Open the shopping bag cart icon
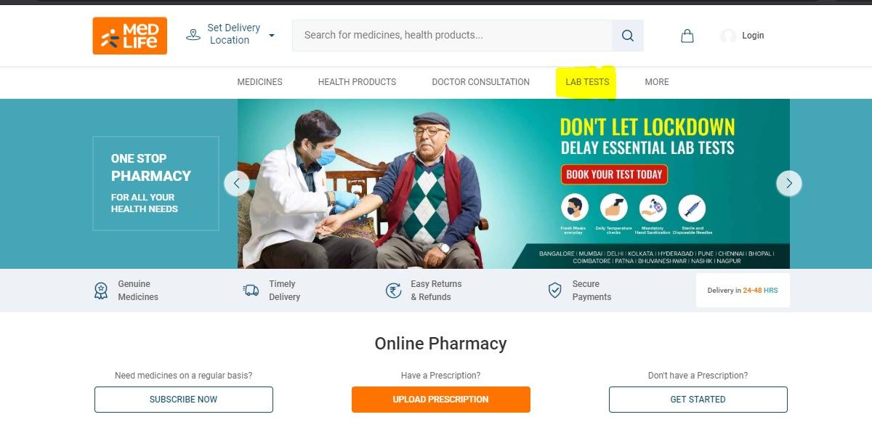Screen dimensions: 872x433 click(687, 36)
